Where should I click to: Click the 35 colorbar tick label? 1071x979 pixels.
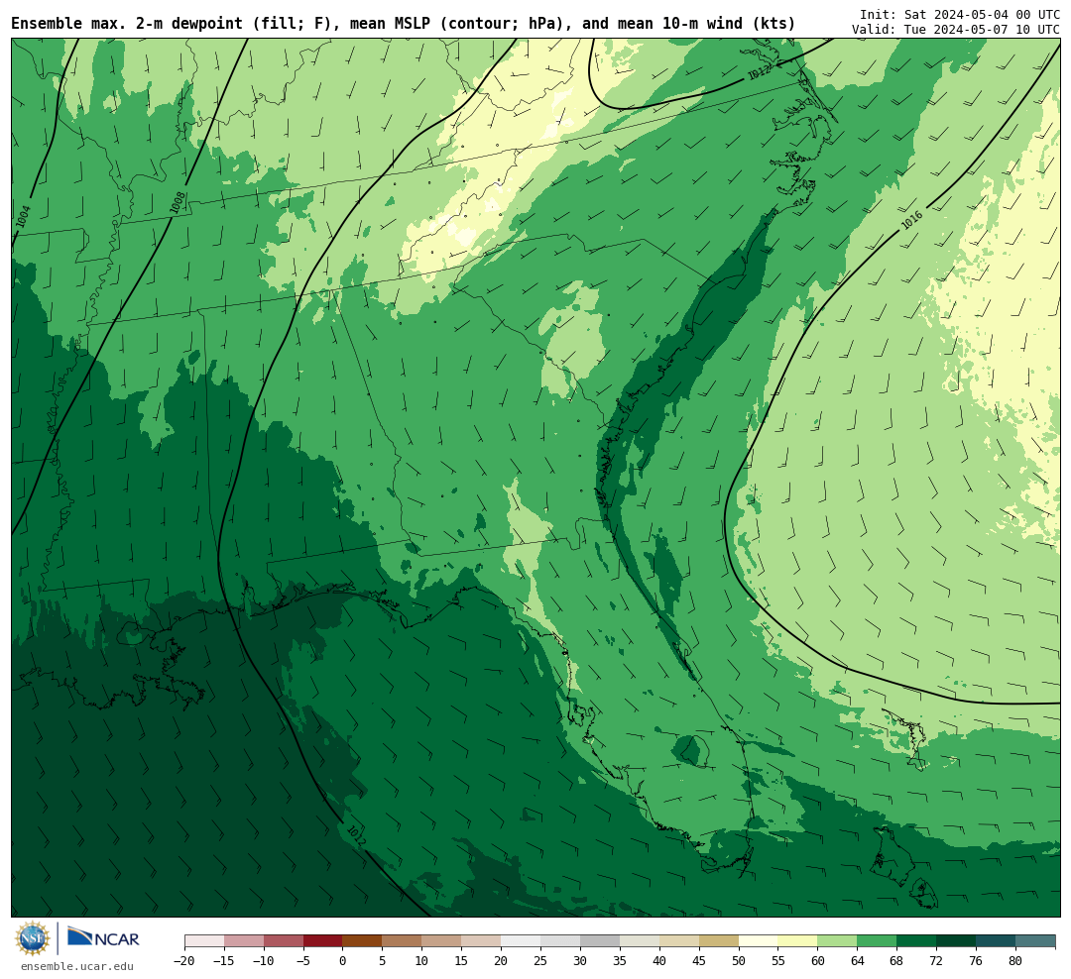click(x=620, y=961)
